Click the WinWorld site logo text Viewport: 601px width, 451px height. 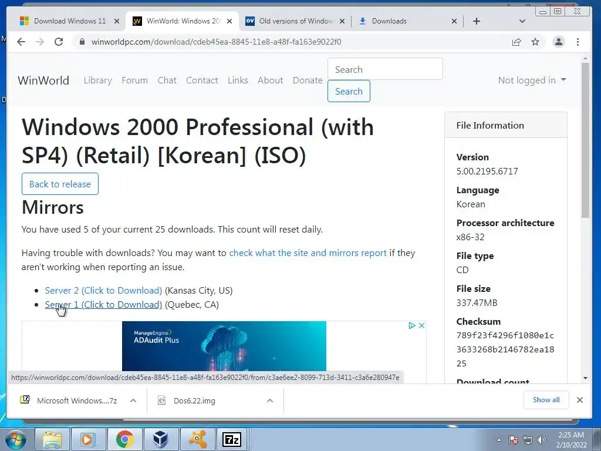[43, 80]
